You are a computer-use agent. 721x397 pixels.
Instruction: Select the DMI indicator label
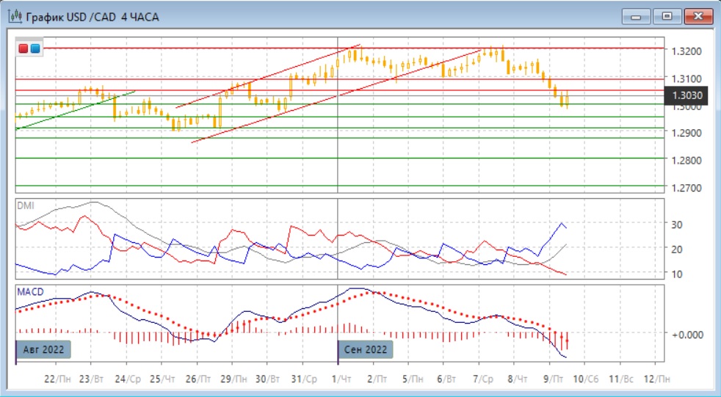pyautogui.click(x=25, y=205)
